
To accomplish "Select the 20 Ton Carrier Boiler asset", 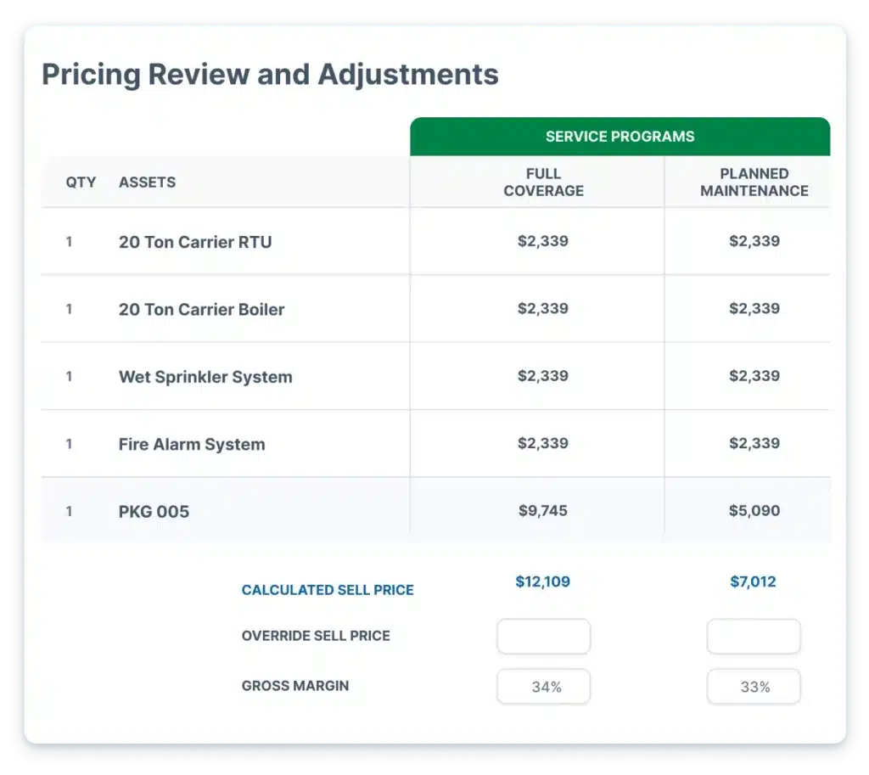I will pyautogui.click(x=201, y=310).
